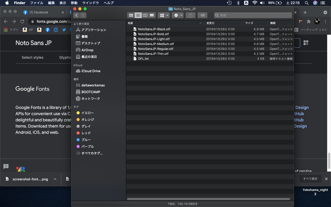Viewport: 331px width, 207px height.
Task: Switch Finder to list view
Action: pyautogui.click(x=138, y=15)
